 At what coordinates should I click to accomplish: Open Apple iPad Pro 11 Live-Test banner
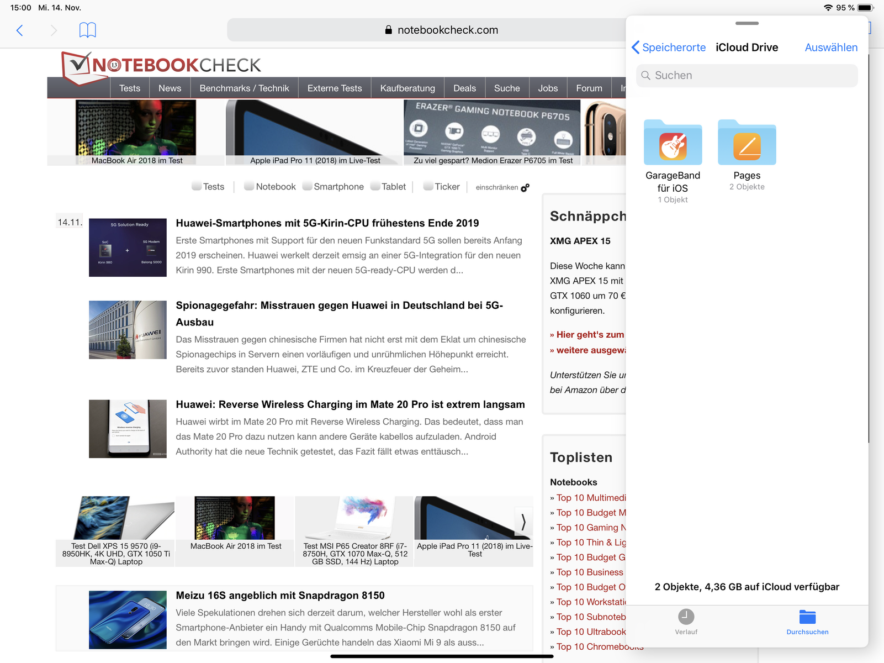[315, 133]
